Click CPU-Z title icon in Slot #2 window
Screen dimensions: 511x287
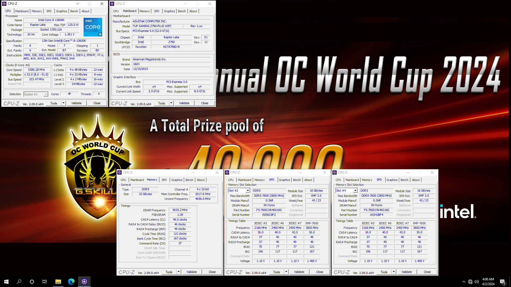(x=227, y=172)
